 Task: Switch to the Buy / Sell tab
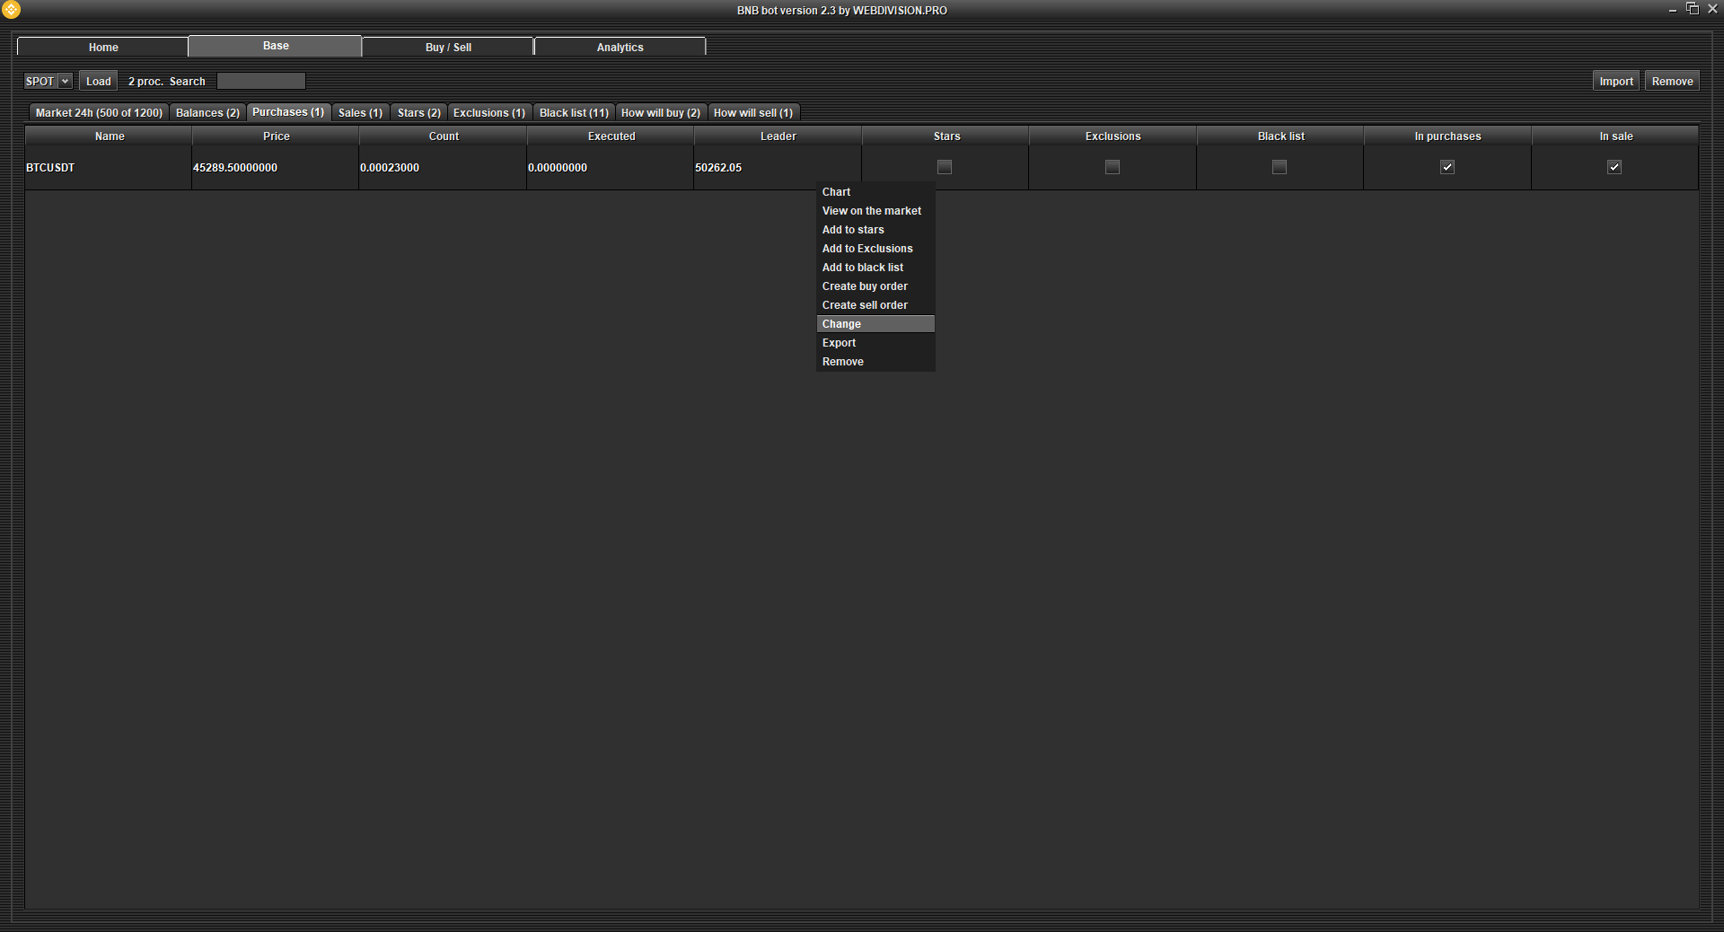(x=448, y=47)
